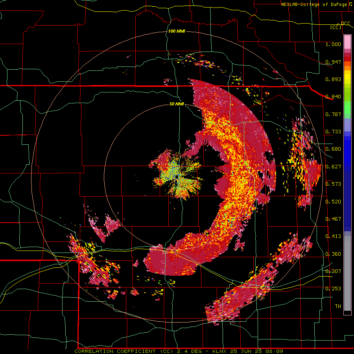Select the 0.947 value on the scale
Screen dimensions: 354x354
[333, 62]
